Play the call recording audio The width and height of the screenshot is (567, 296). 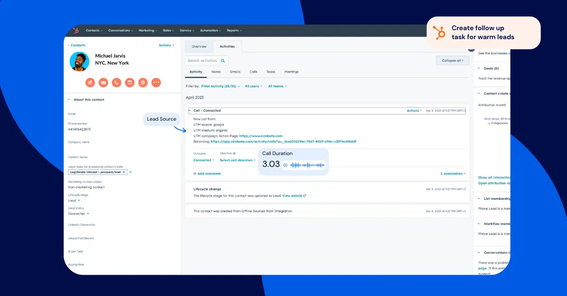click(285, 165)
